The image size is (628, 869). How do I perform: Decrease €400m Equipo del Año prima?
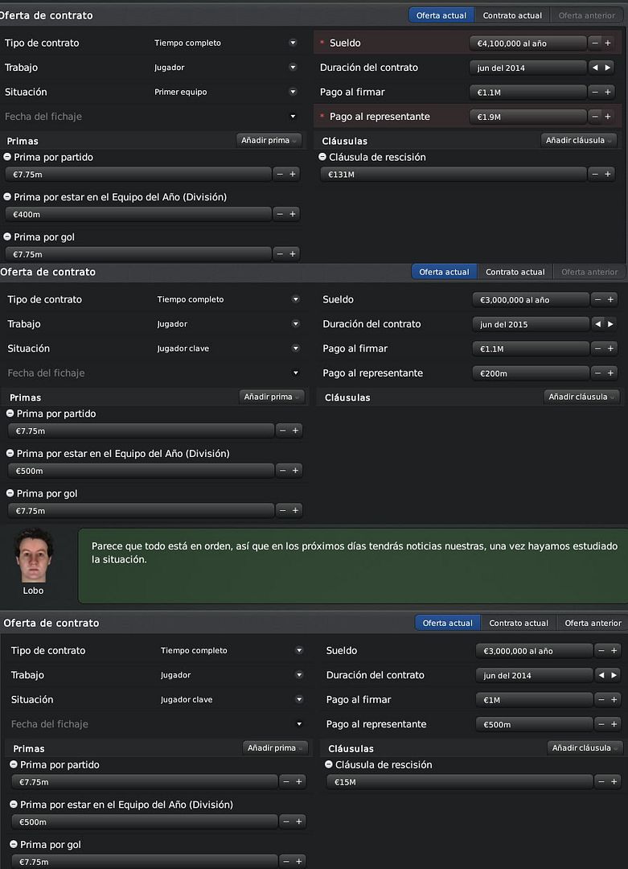[x=280, y=214]
